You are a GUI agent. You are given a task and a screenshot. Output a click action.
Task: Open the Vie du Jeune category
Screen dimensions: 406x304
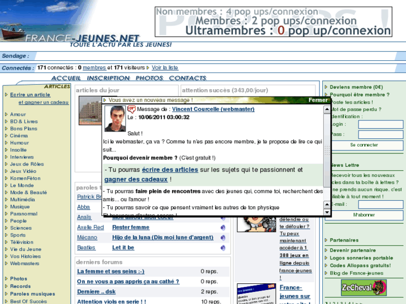coord(26,249)
